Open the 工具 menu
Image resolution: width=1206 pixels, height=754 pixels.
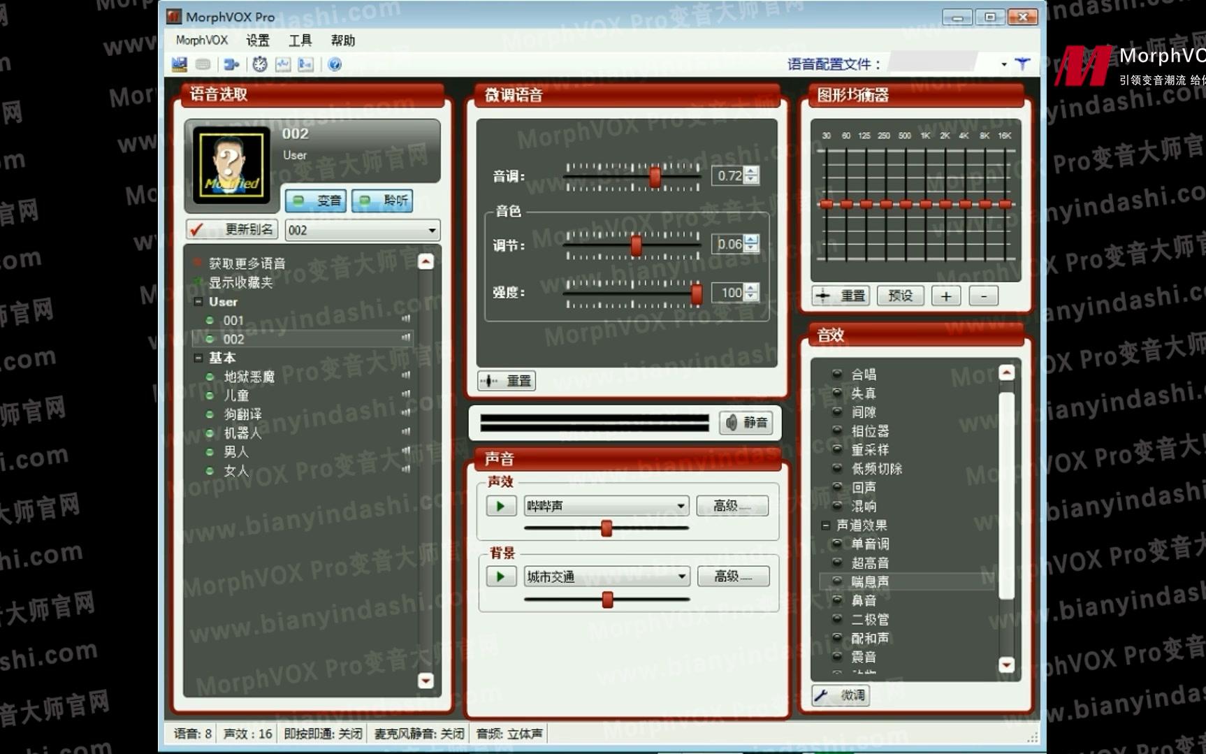click(x=299, y=40)
